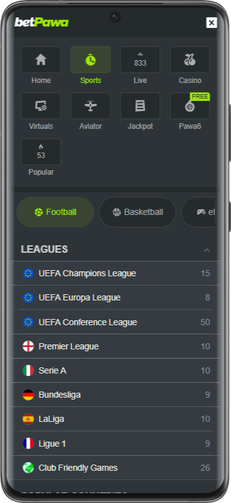Image resolution: width=231 pixels, height=503 pixels.
Task: Select the Sports stopwatch icon
Action: coord(91,59)
